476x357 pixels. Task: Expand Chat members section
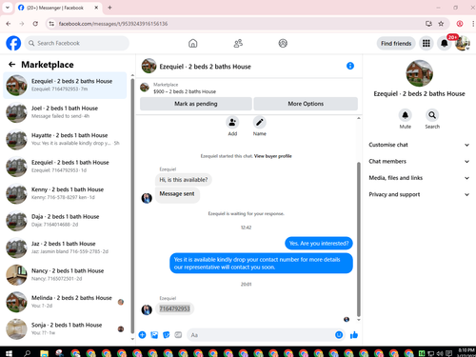coord(419,161)
